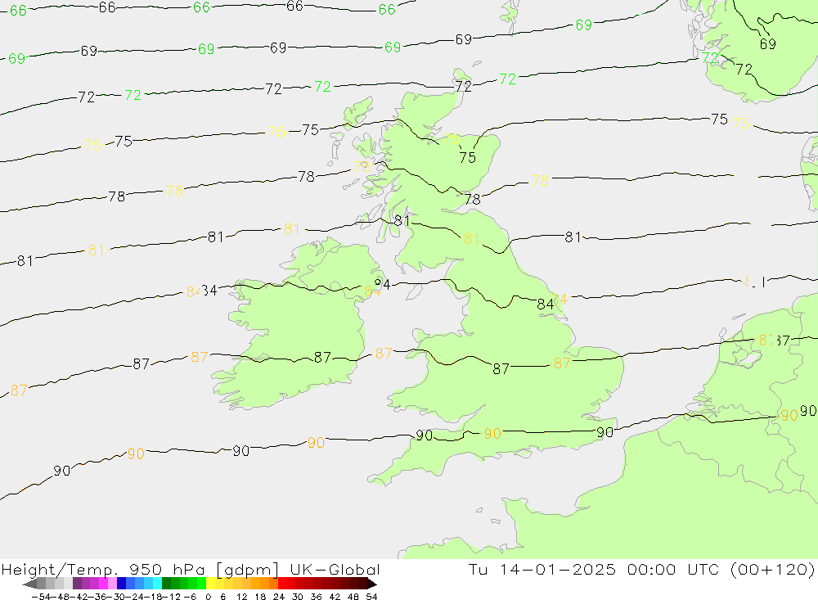The height and width of the screenshot is (600, 818).
Task: Click the black 69 label over Norway
Action: pyautogui.click(x=768, y=44)
